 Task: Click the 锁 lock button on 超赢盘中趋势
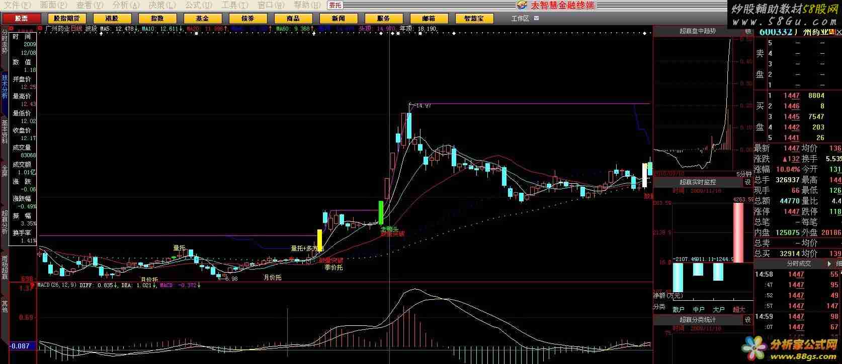(x=748, y=31)
